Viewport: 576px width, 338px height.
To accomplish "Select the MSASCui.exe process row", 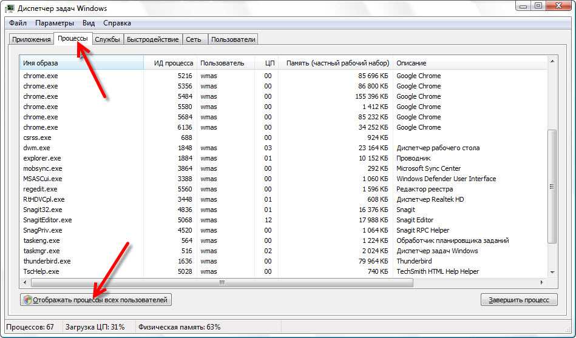I will [283, 179].
